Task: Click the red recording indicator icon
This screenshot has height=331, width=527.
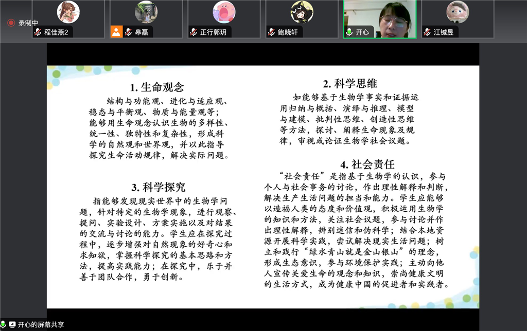Action: (x=11, y=23)
